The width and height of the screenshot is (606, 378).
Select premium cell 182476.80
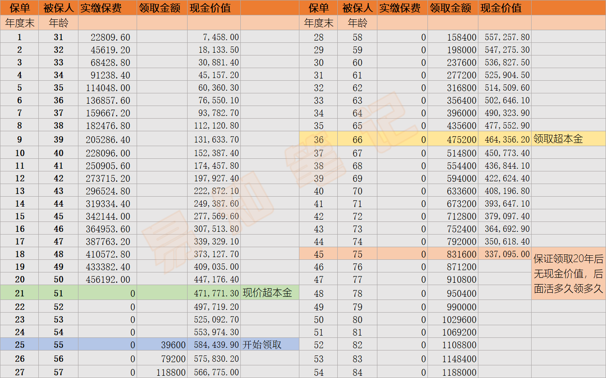click(107, 125)
